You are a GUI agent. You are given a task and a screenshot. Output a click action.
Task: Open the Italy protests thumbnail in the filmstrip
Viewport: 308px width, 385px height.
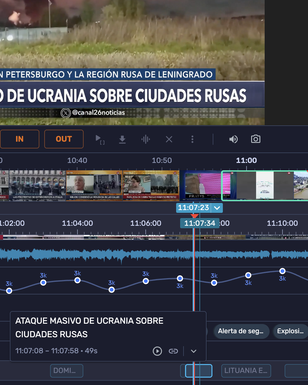click(38, 186)
